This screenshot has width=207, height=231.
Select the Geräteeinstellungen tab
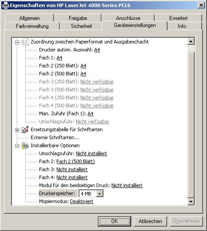[x=135, y=25]
